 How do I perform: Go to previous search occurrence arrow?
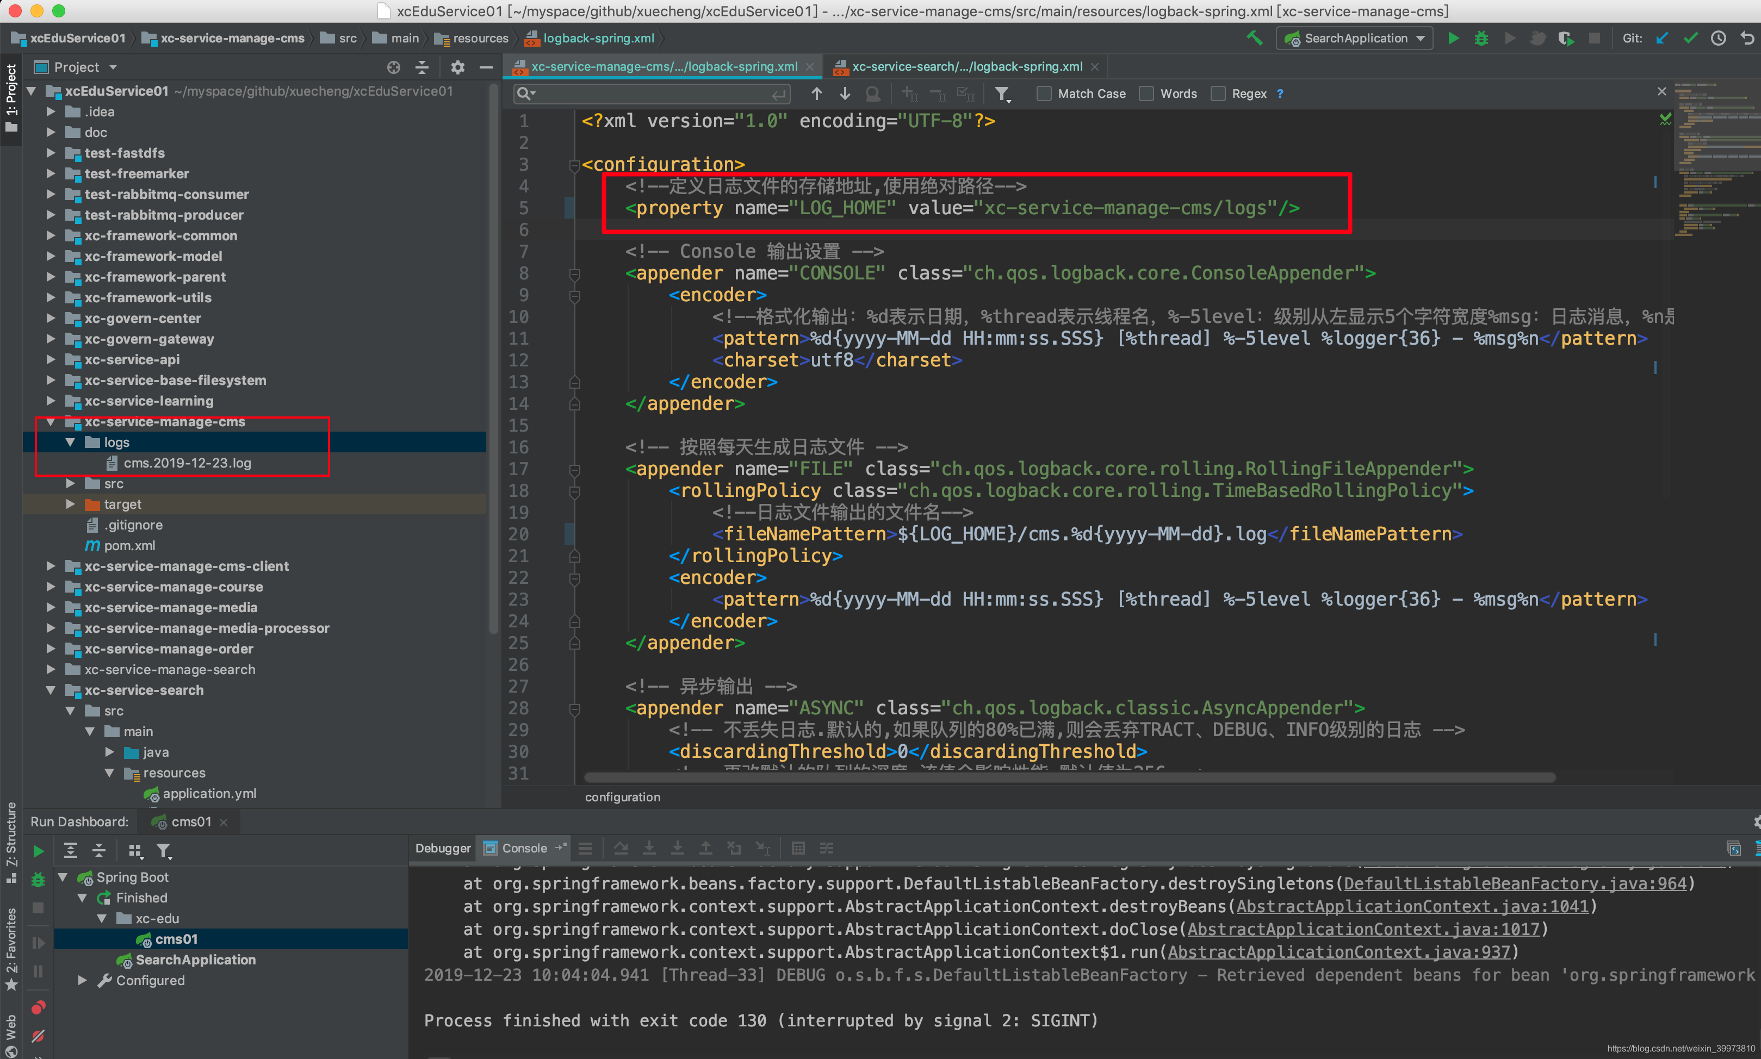[817, 94]
